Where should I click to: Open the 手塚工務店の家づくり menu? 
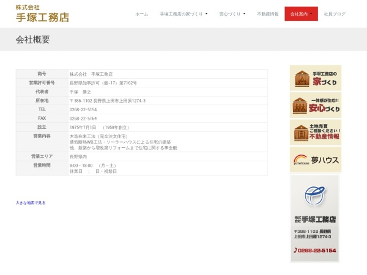(x=181, y=14)
